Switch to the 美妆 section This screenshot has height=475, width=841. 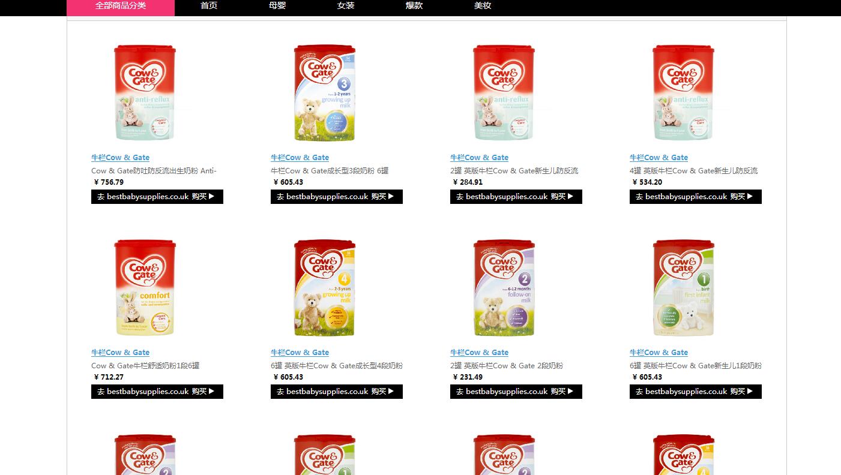click(483, 6)
